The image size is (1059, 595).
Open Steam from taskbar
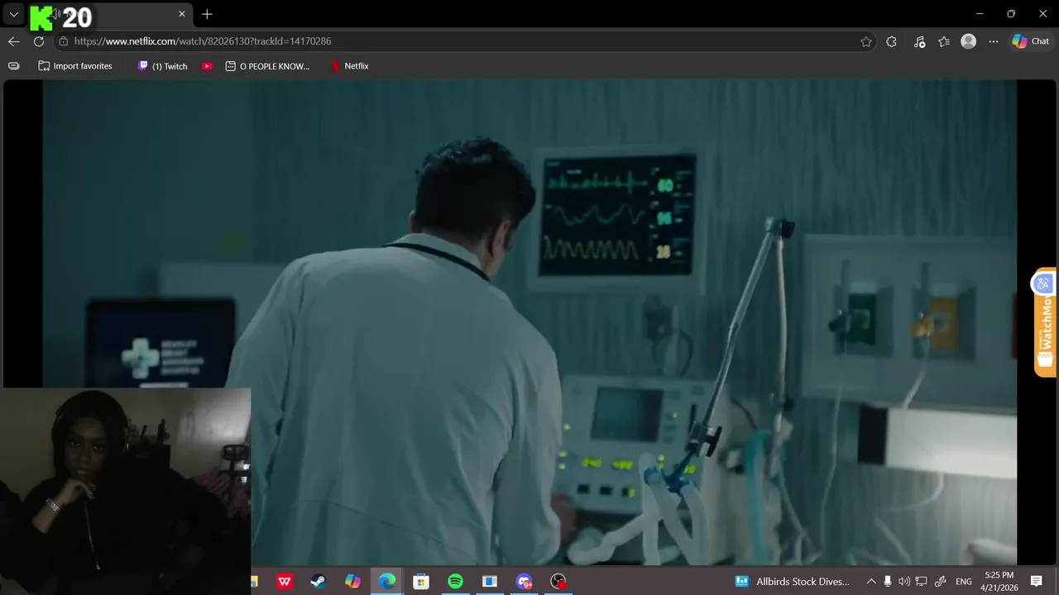[x=319, y=582]
